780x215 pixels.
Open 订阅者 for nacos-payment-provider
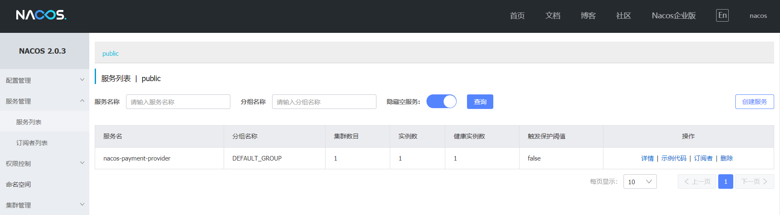click(x=703, y=158)
